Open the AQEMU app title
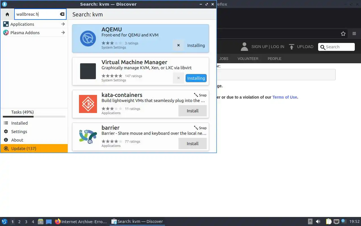 pyautogui.click(x=112, y=29)
